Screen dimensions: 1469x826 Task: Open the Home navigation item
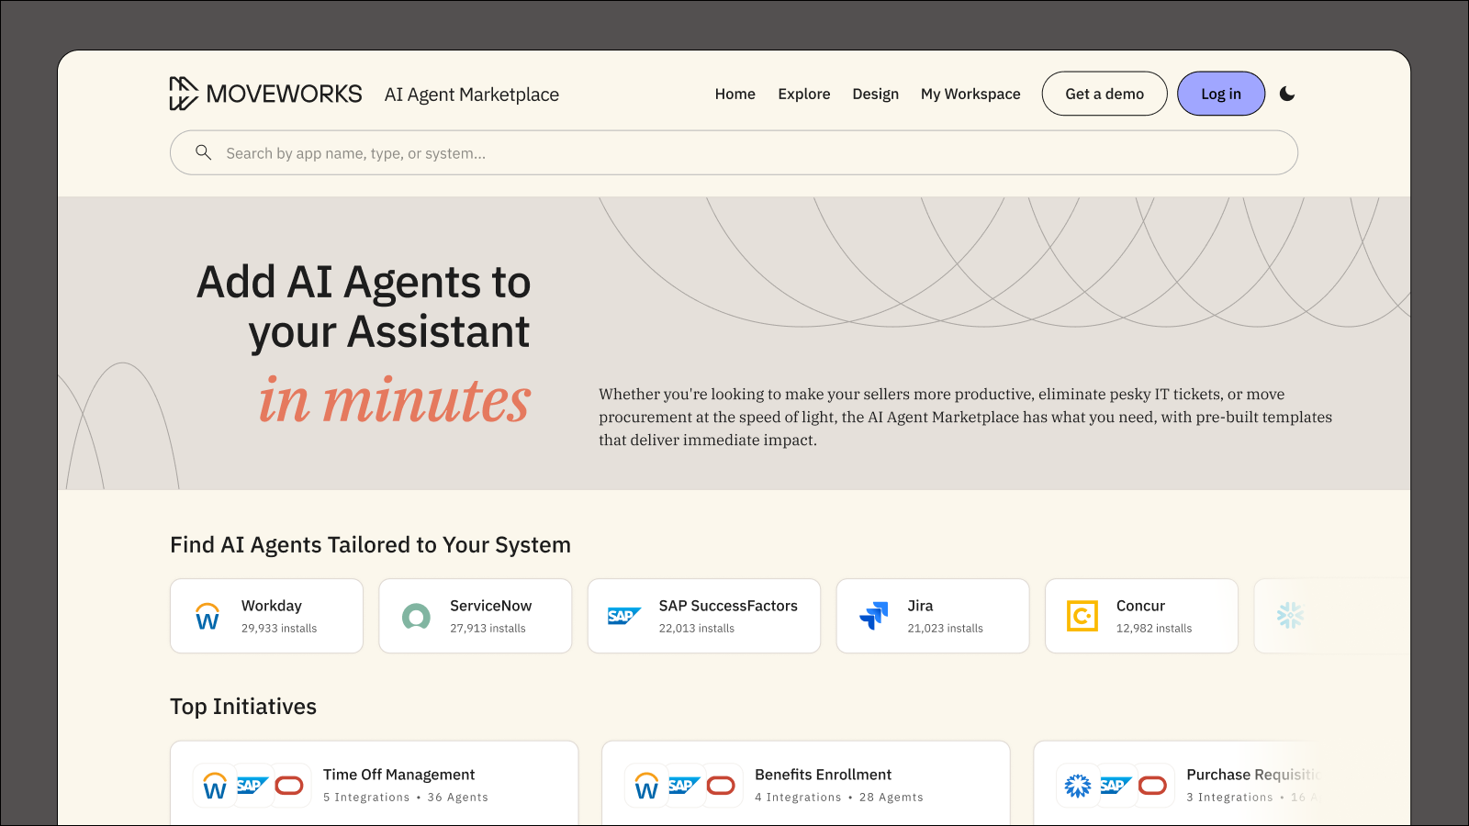[734, 94]
